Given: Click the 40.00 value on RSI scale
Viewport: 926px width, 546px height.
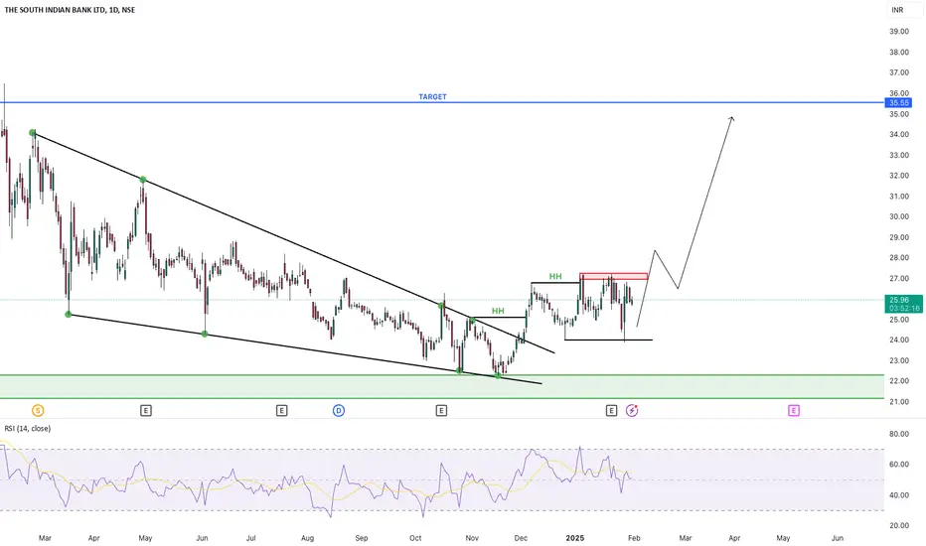Looking at the screenshot, I should click(899, 495).
